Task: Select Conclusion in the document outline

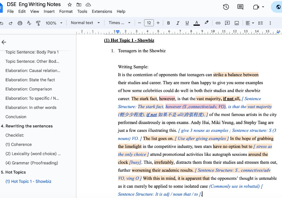Action: point(16,116)
